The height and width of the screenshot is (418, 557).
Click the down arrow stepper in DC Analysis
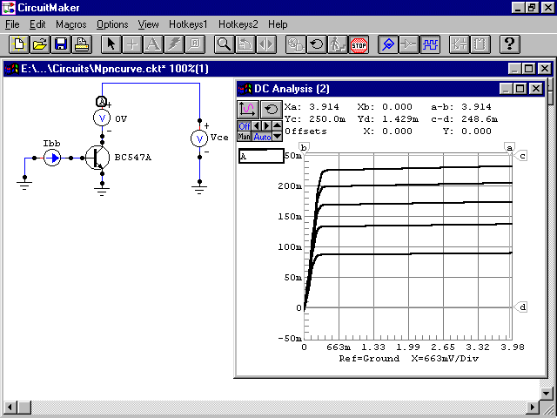277,137
